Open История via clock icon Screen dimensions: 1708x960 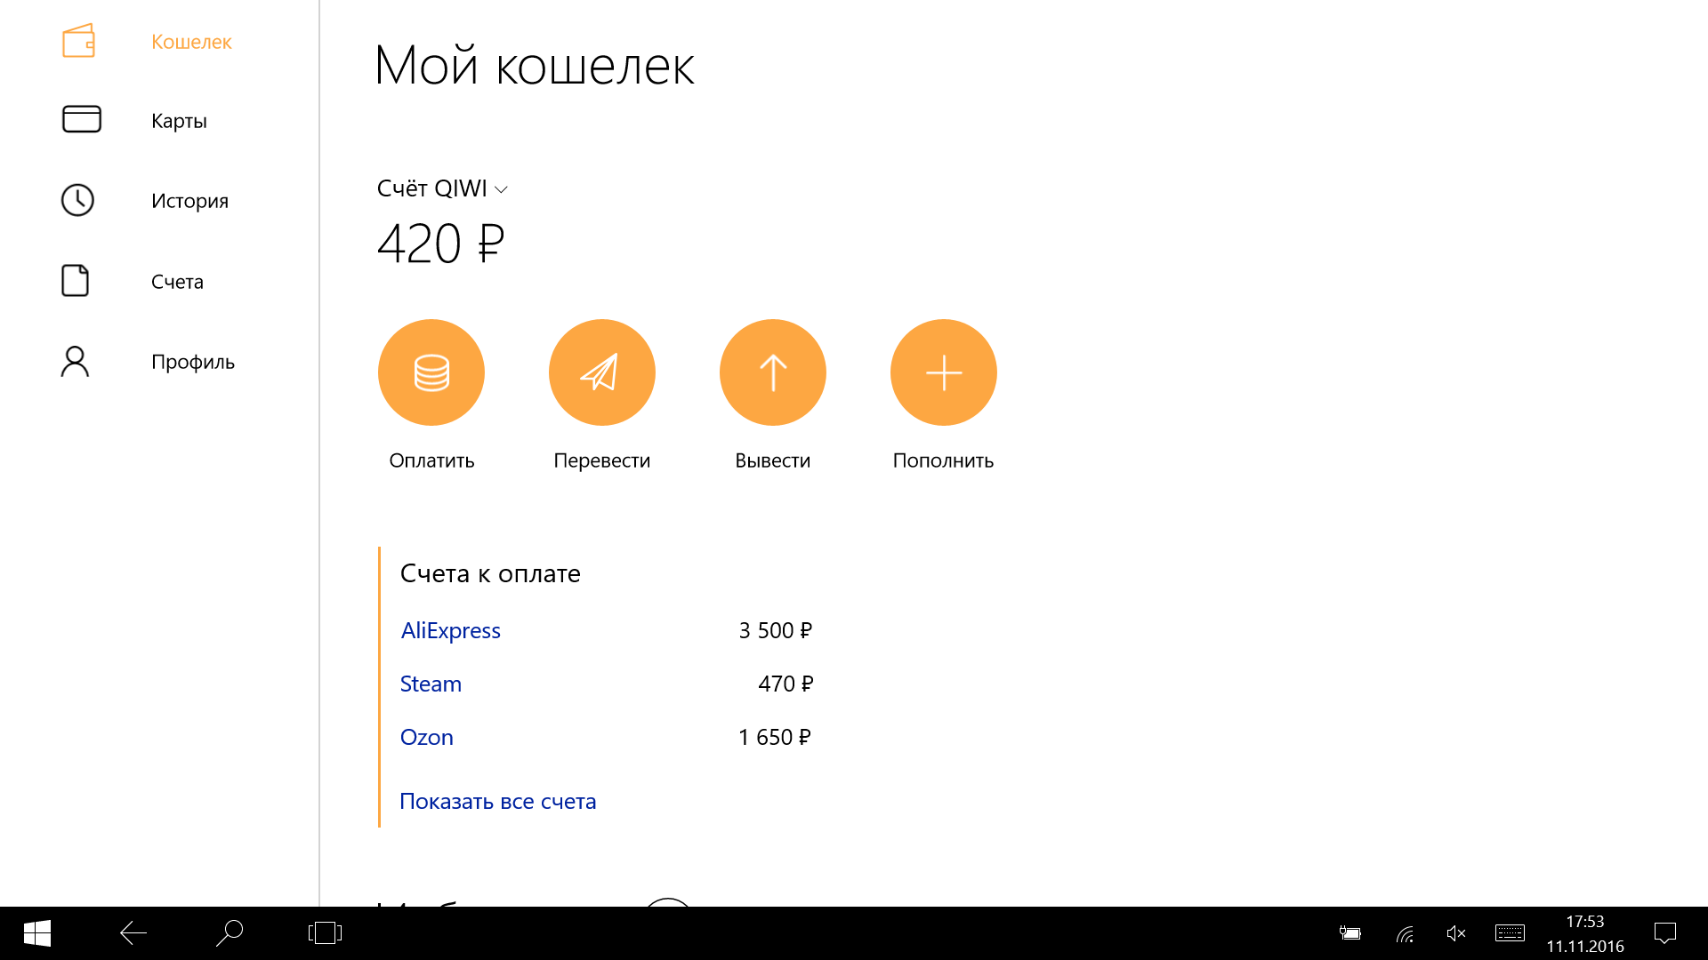click(77, 200)
